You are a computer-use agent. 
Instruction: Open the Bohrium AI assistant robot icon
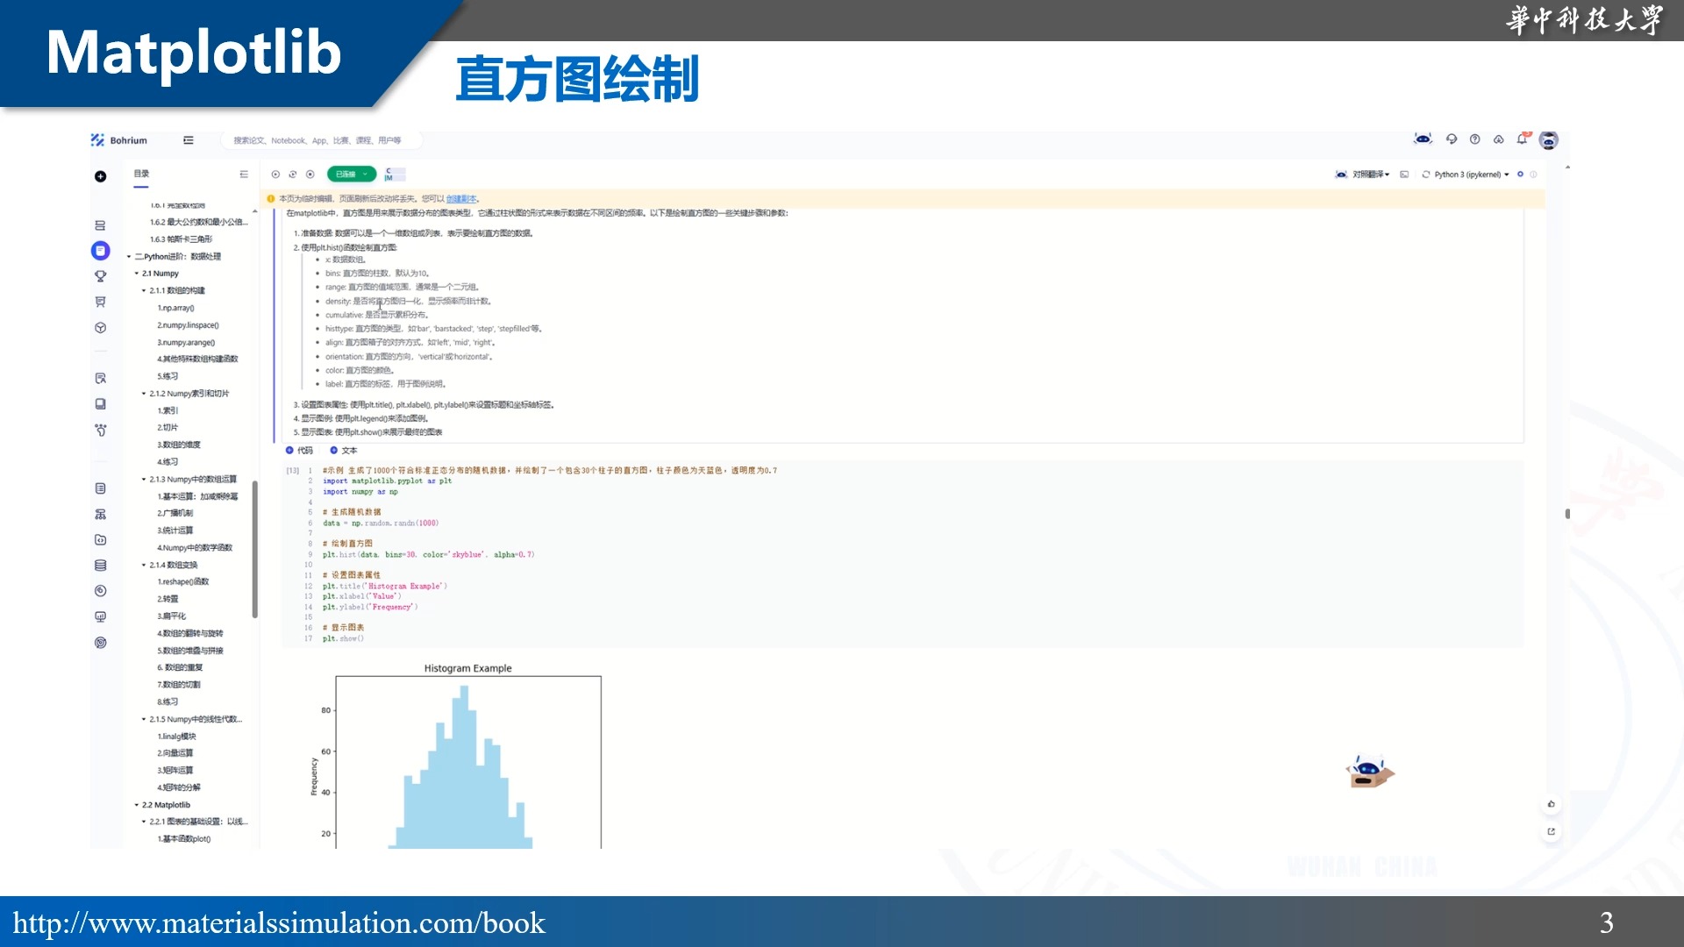click(x=1423, y=139)
